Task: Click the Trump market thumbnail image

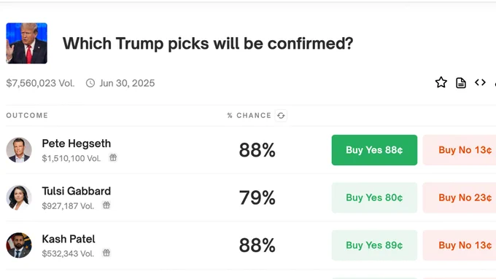Action: pyautogui.click(x=26, y=43)
